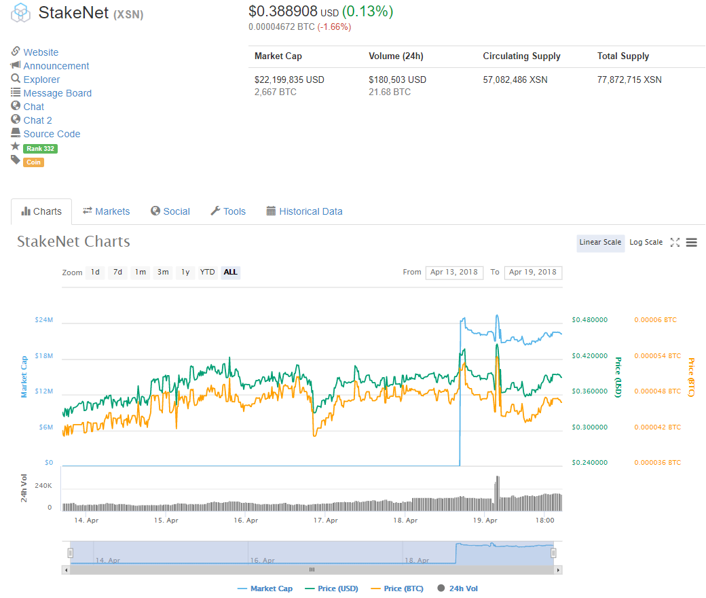The height and width of the screenshot is (598, 706).
Task: Click the calendar icon on Historical Data tab
Action: [x=271, y=211]
